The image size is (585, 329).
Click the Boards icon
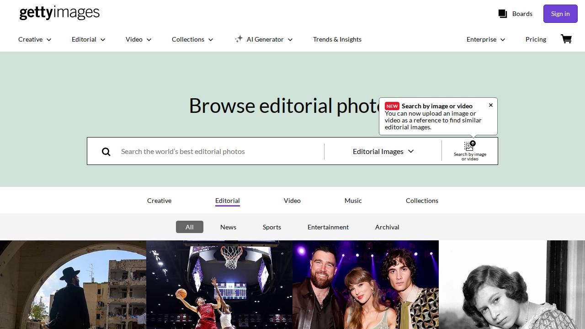tap(503, 14)
